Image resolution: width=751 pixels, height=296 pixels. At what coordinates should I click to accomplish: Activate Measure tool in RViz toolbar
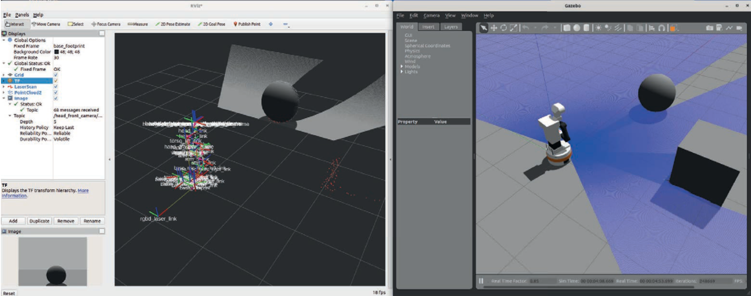click(x=138, y=24)
